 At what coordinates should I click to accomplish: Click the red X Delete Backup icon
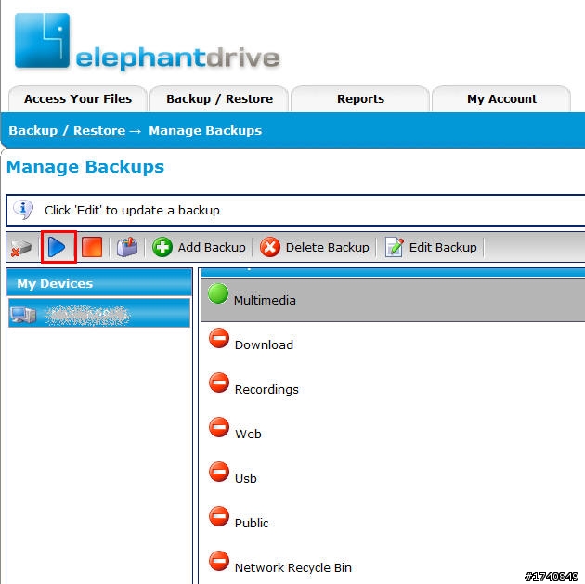[x=270, y=247]
